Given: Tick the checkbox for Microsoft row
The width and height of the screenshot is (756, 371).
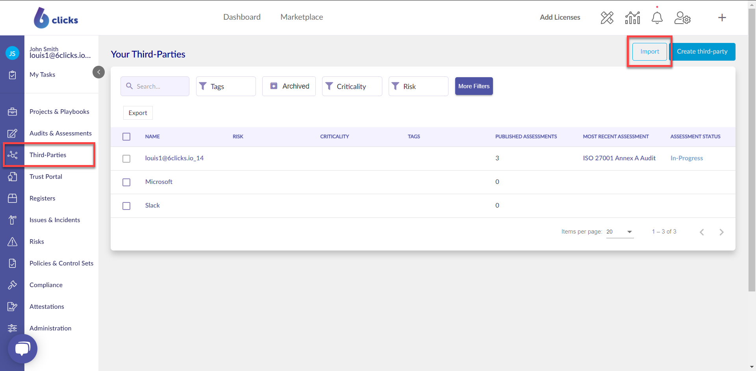Looking at the screenshot, I should 126,182.
